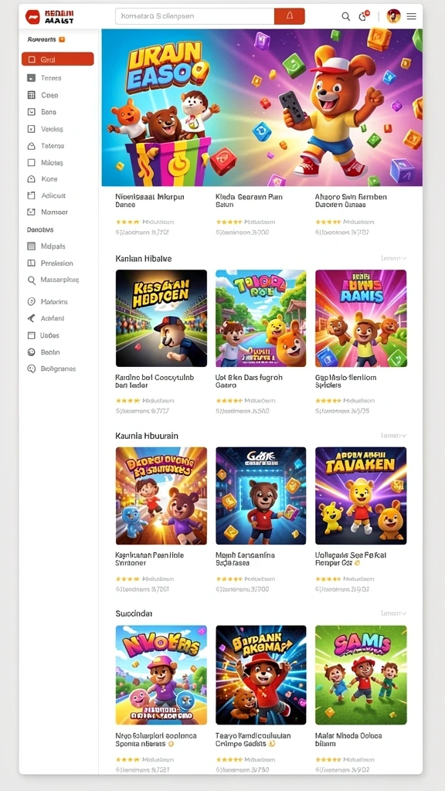
Task: Click the red bell button beside the search field
Action: click(x=290, y=16)
